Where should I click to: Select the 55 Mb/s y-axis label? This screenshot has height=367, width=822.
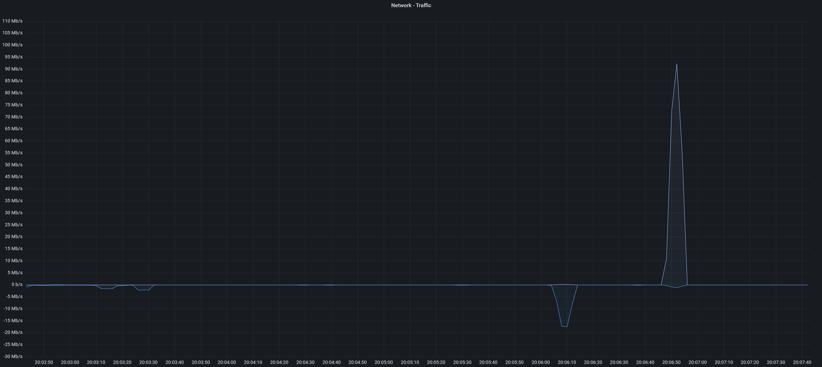(x=14, y=153)
